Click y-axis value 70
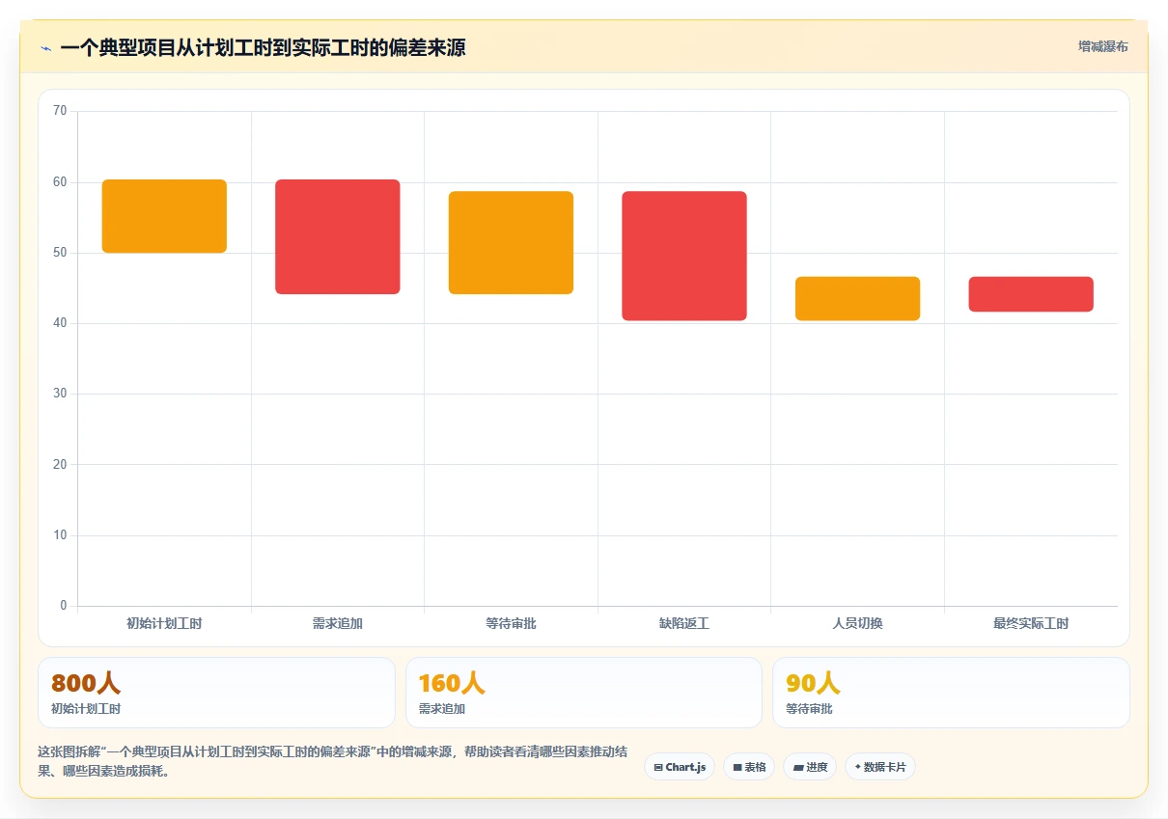1168x819 pixels. pyautogui.click(x=60, y=111)
